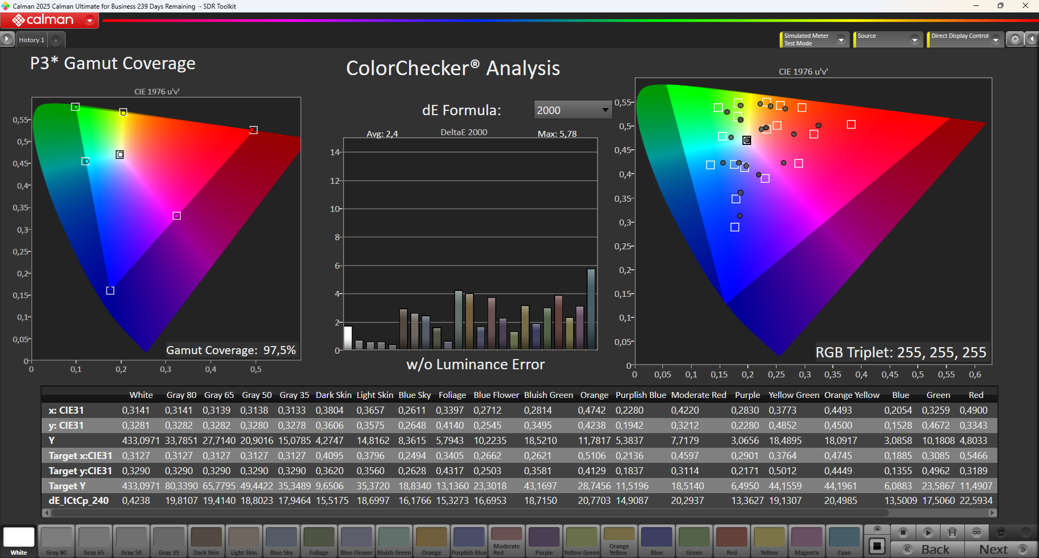Select the Purplish Blue patch

pyautogui.click(x=469, y=541)
